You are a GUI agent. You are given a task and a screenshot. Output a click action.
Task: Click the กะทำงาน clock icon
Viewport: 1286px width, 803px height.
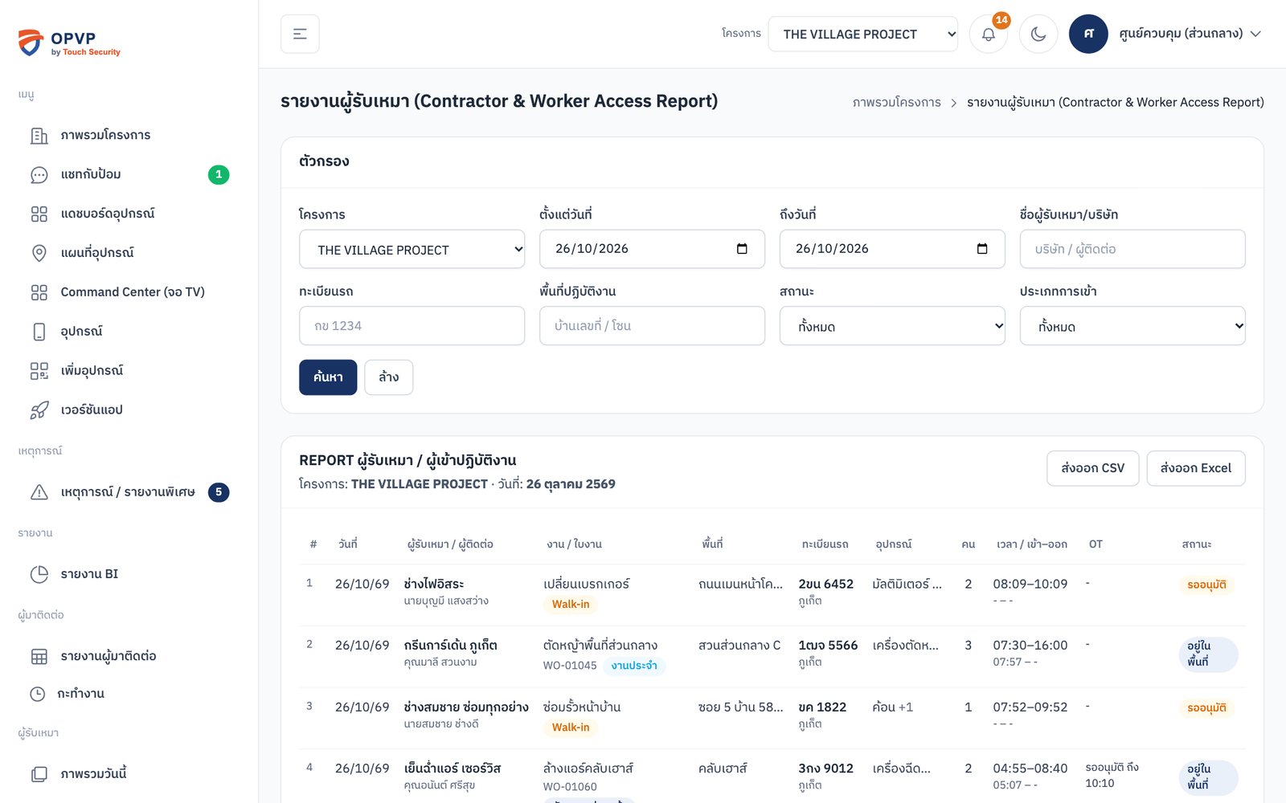click(38, 694)
